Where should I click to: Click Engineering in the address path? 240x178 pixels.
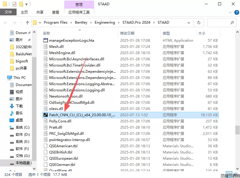[x=105, y=22]
